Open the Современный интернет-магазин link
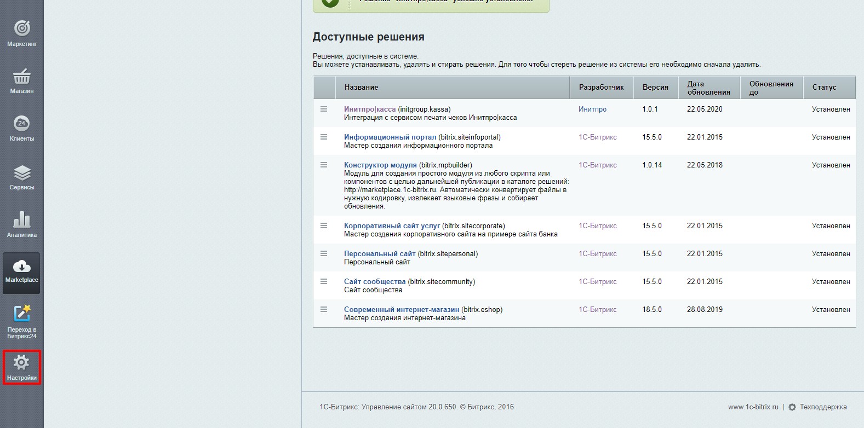 click(x=402, y=310)
